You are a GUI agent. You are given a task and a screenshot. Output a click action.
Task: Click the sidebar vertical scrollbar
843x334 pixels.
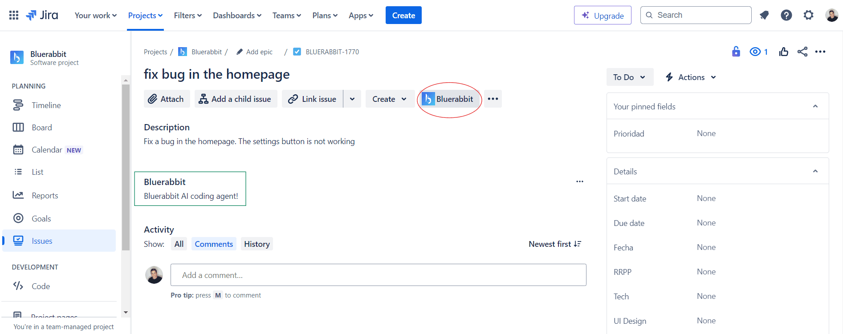click(x=126, y=169)
